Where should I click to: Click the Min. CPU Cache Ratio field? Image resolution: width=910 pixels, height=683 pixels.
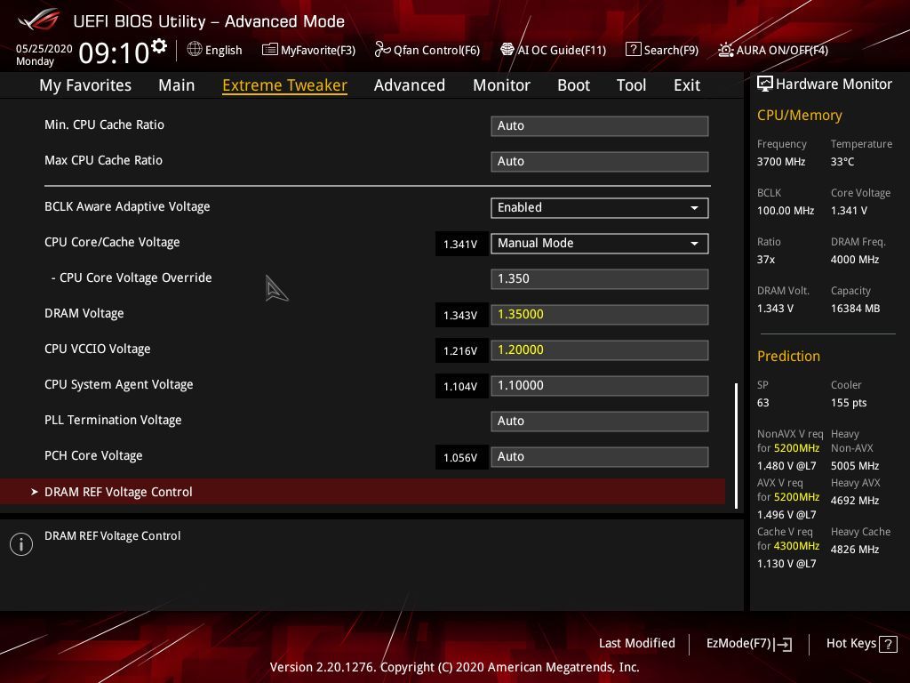[600, 126]
